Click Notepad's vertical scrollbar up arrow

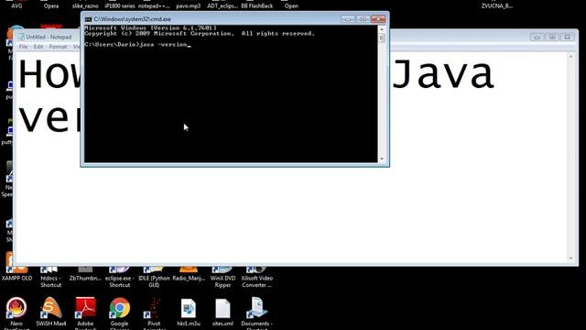pos(570,56)
